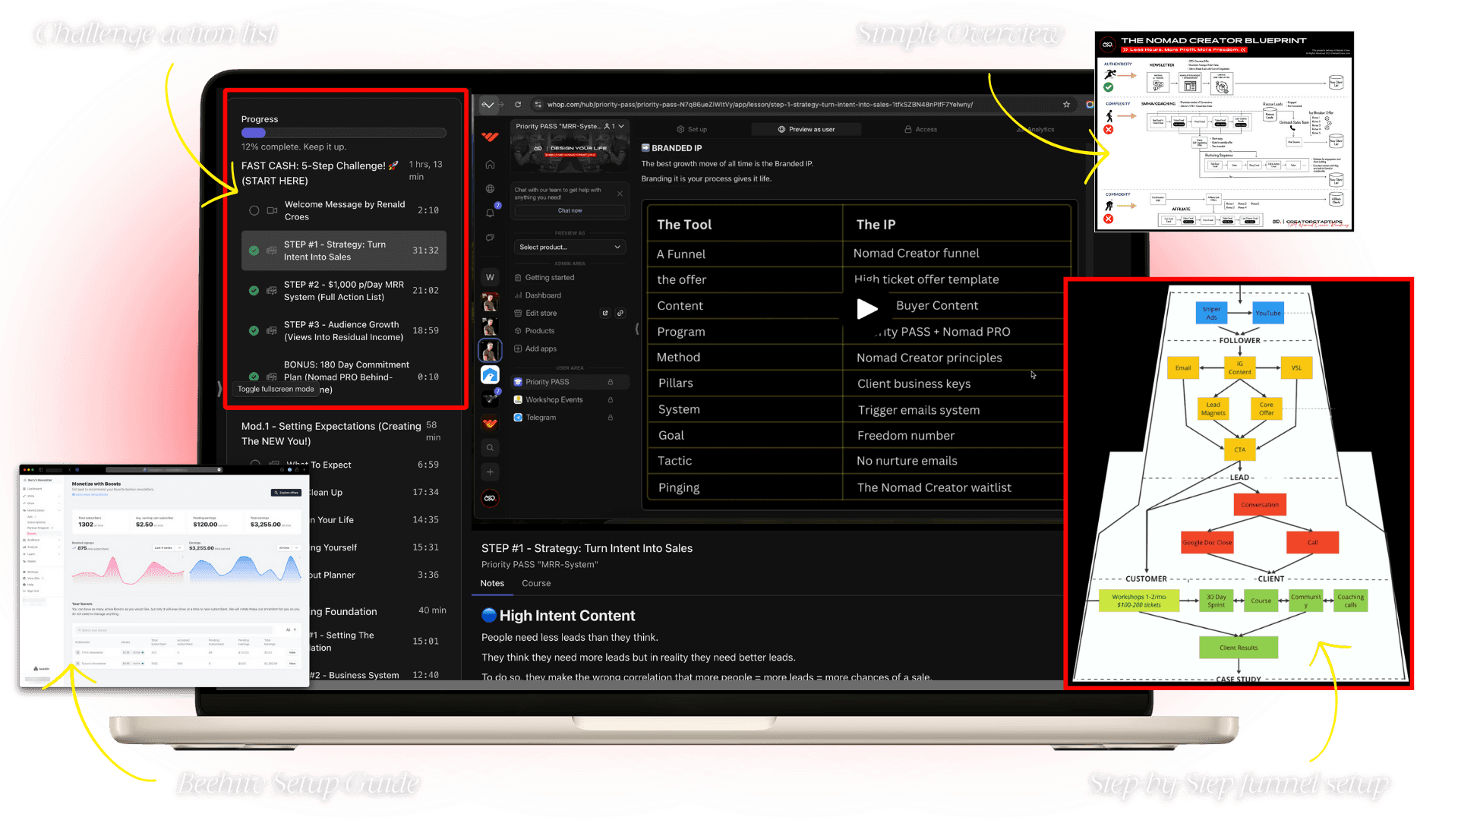The height and width of the screenshot is (820, 1458).
Task: Play the Branded IP video
Action: pos(866,308)
